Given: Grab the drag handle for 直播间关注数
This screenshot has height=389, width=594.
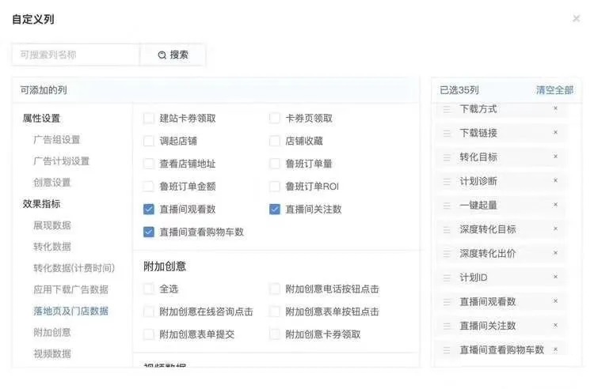Looking at the screenshot, I should pyautogui.click(x=447, y=326).
